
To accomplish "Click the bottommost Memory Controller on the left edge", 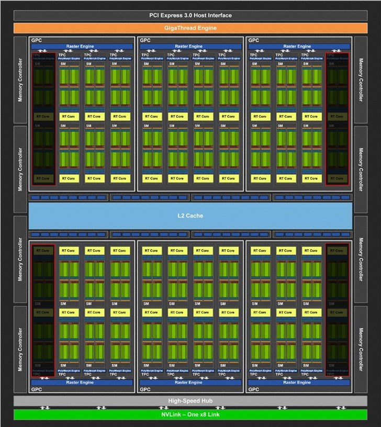I will click(20, 350).
